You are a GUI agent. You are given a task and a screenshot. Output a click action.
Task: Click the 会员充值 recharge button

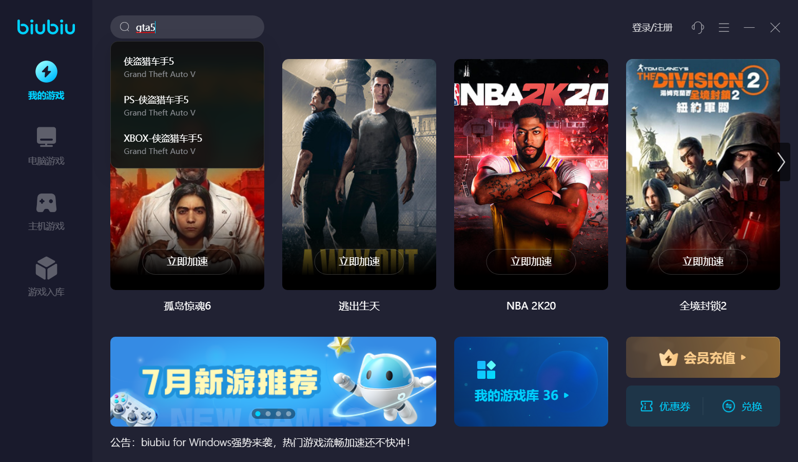tap(703, 357)
